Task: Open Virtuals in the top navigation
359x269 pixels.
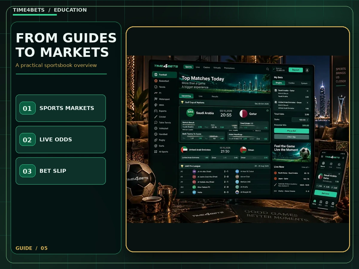Action: tap(217, 68)
